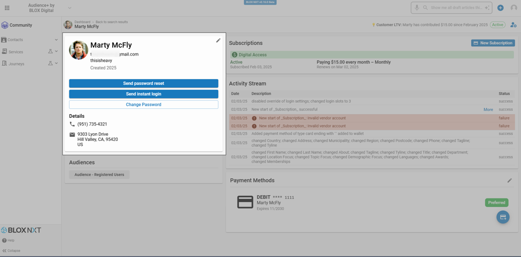Click the Change Password button
Viewport: 521px width, 257px height.
tap(143, 104)
